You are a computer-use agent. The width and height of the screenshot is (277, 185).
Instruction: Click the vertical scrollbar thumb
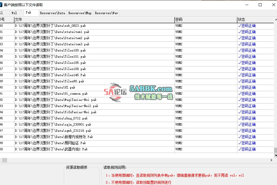point(276,150)
